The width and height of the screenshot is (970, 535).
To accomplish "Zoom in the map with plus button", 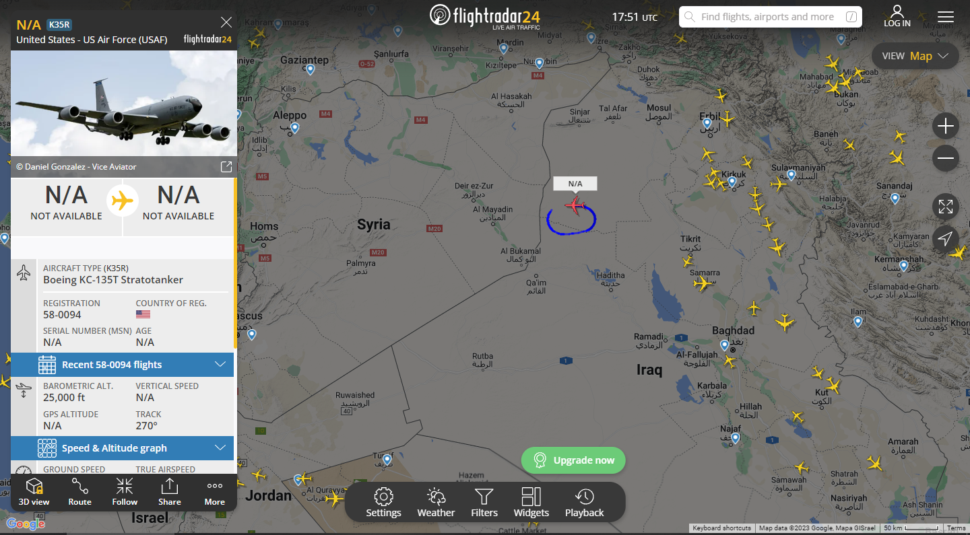I will 946,126.
